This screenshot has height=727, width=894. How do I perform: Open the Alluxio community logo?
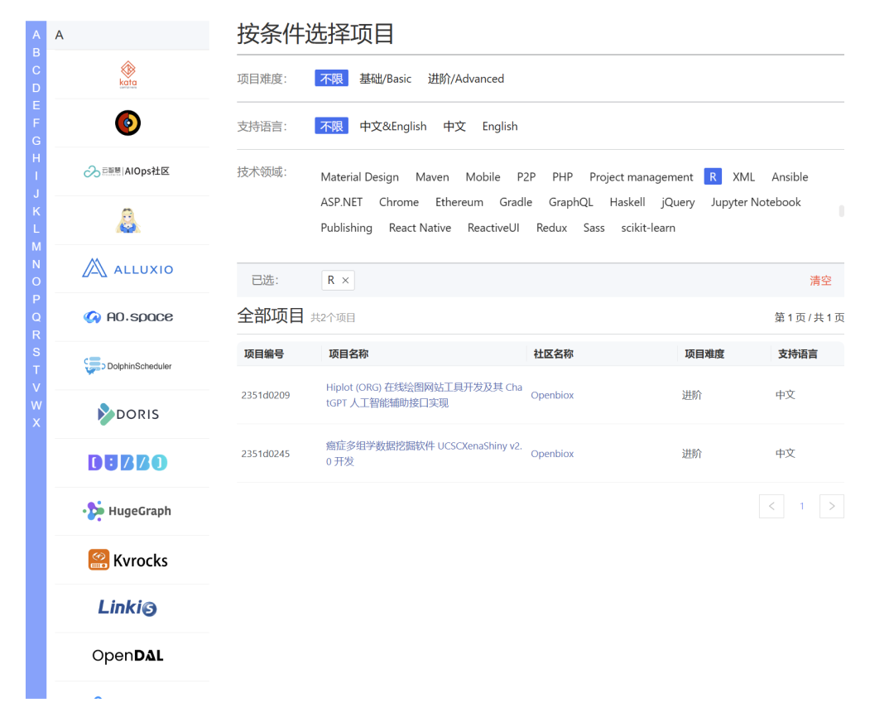pos(128,268)
